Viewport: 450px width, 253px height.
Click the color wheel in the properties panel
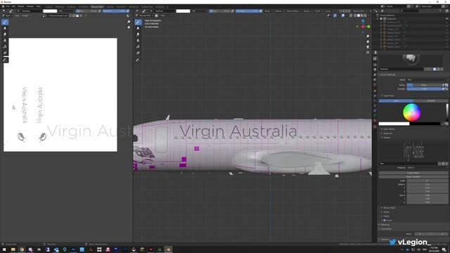(412, 112)
